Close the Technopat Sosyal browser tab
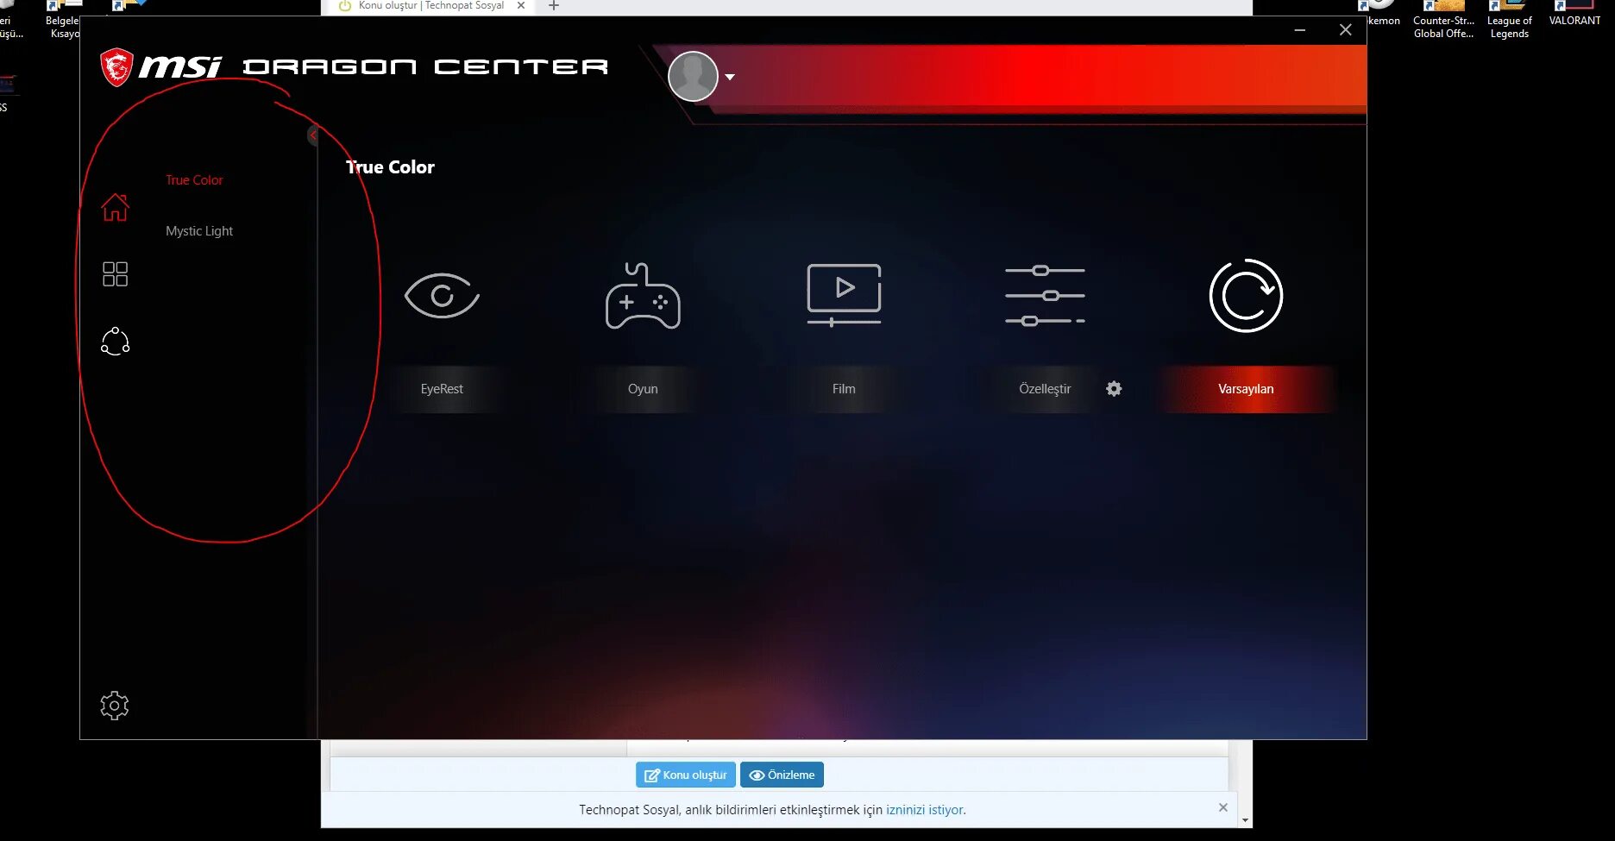Viewport: 1615px width, 841px height. (x=521, y=5)
